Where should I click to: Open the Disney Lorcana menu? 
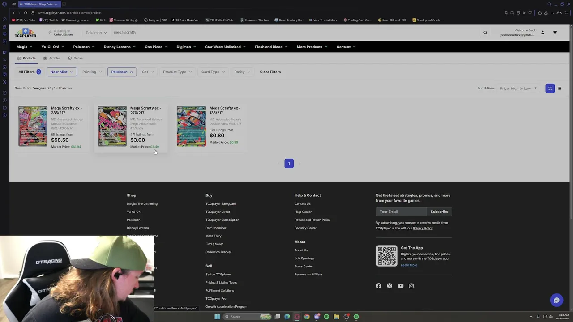coord(120,47)
